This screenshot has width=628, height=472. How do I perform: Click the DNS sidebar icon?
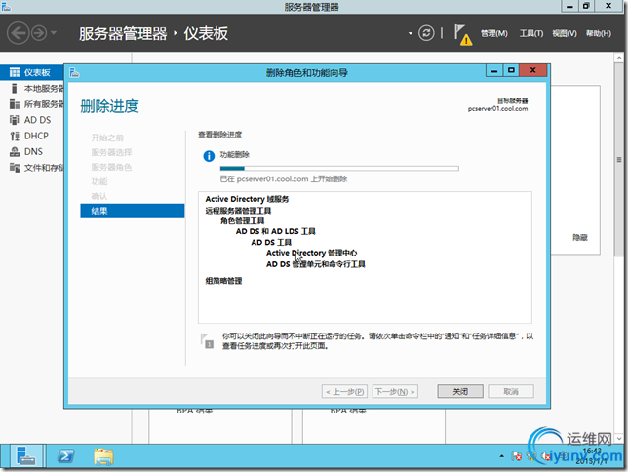click(x=15, y=151)
